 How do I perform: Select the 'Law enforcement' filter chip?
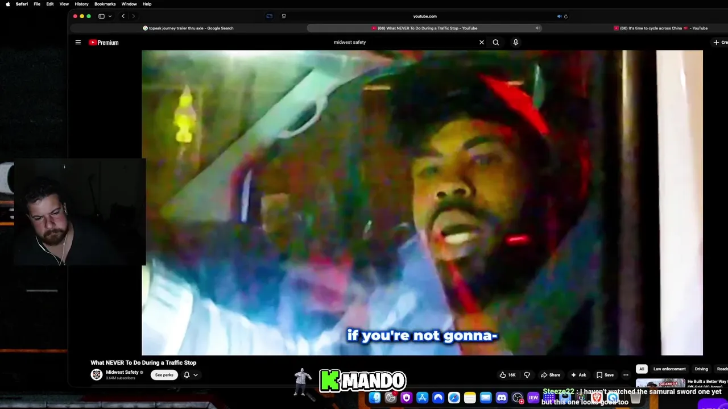tap(669, 369)
